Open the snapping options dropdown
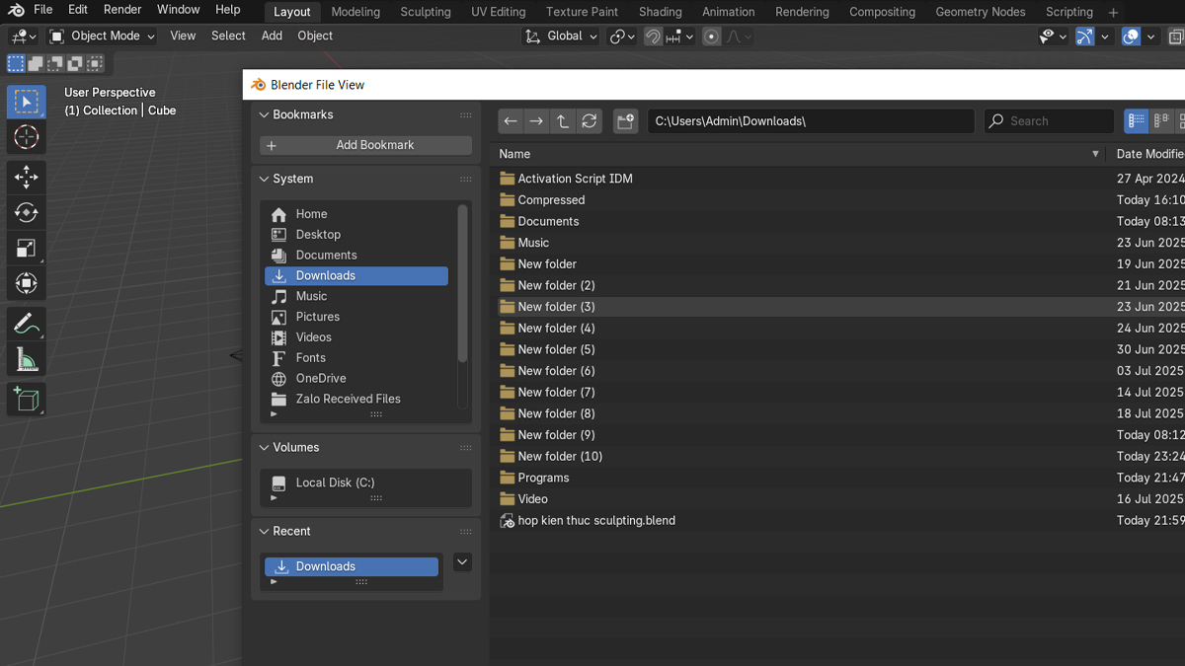 tap(680, 37)
